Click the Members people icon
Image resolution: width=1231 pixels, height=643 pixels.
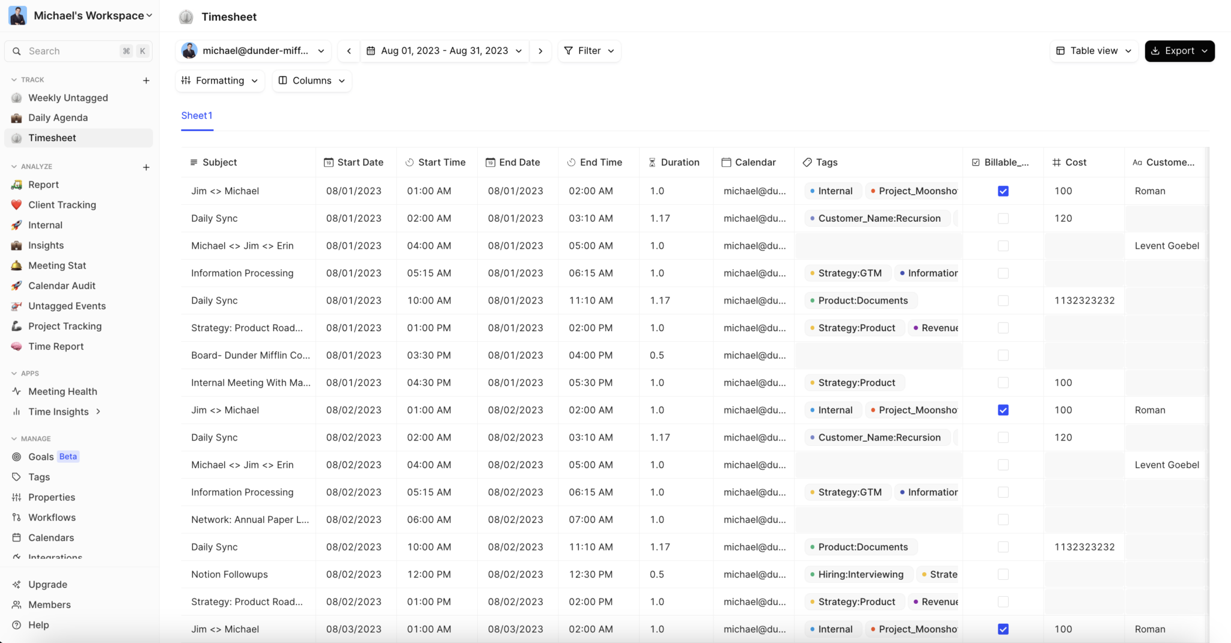coord(16,605)
